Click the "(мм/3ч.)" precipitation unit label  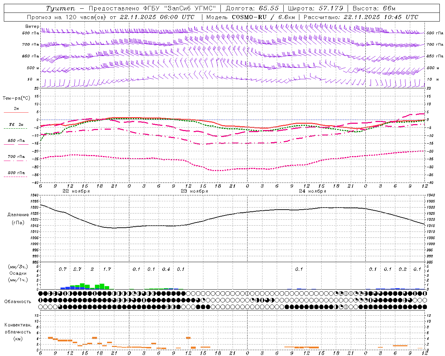(18, 267)
